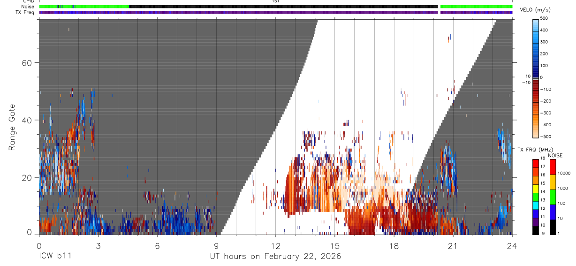Click the black 9–10 MHz swatch in TX FRQ legend

click(x=536, y=230)
